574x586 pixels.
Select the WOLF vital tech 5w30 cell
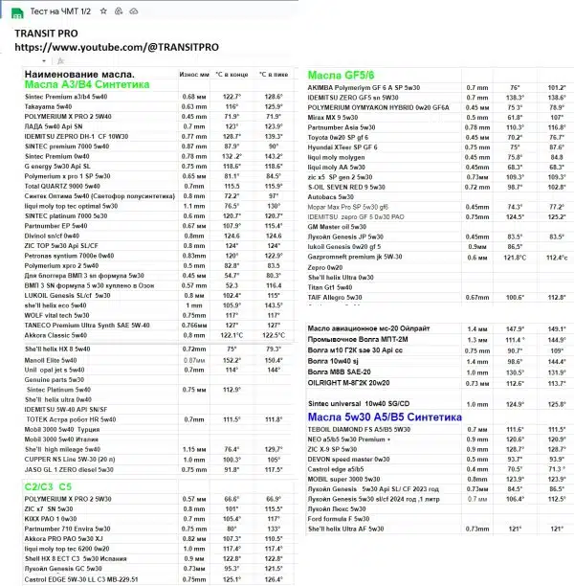coord(56,315)
